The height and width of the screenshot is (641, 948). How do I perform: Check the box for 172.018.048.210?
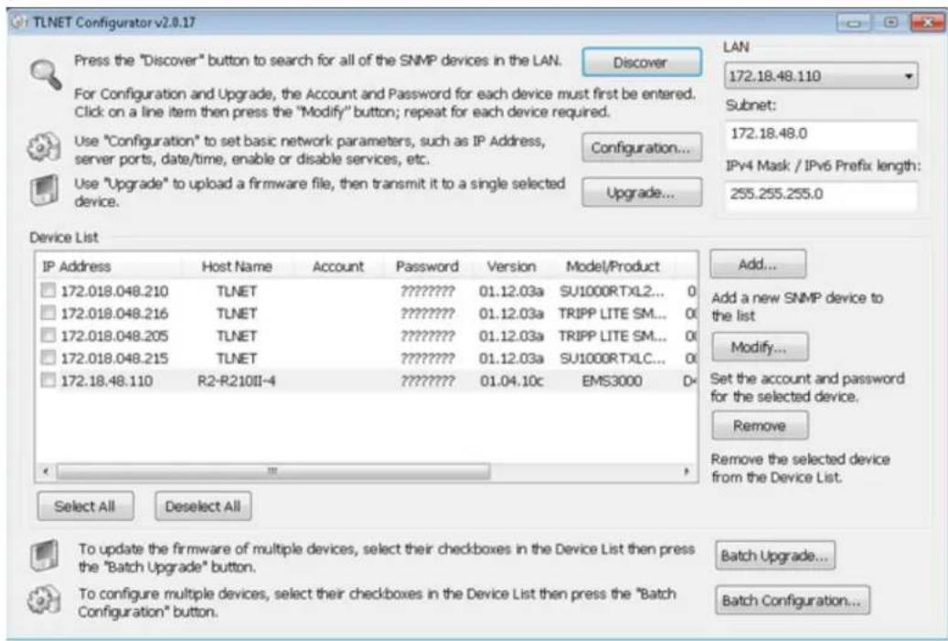tap(48, 291)
